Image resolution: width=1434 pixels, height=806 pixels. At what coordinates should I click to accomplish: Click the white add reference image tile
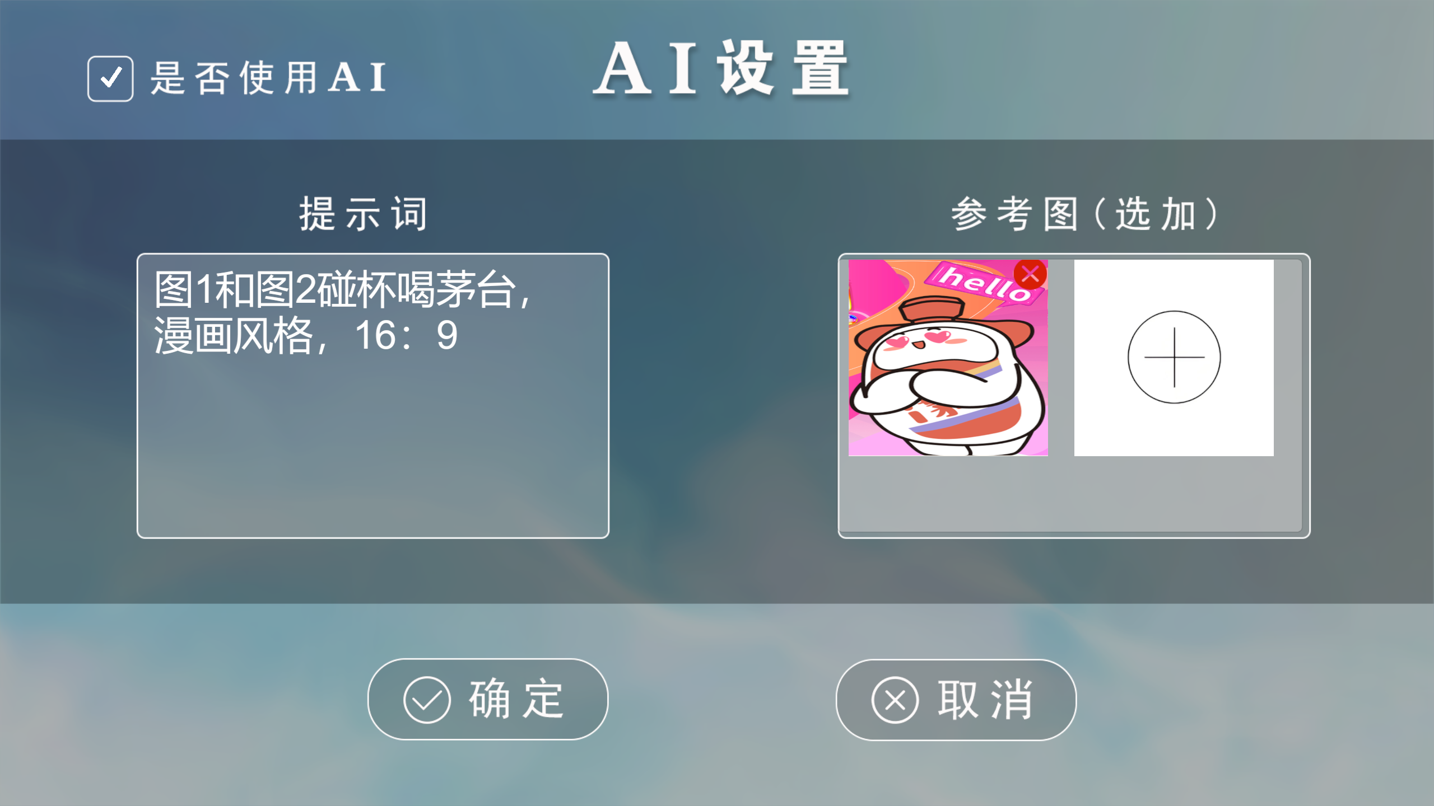[1174, 358]
